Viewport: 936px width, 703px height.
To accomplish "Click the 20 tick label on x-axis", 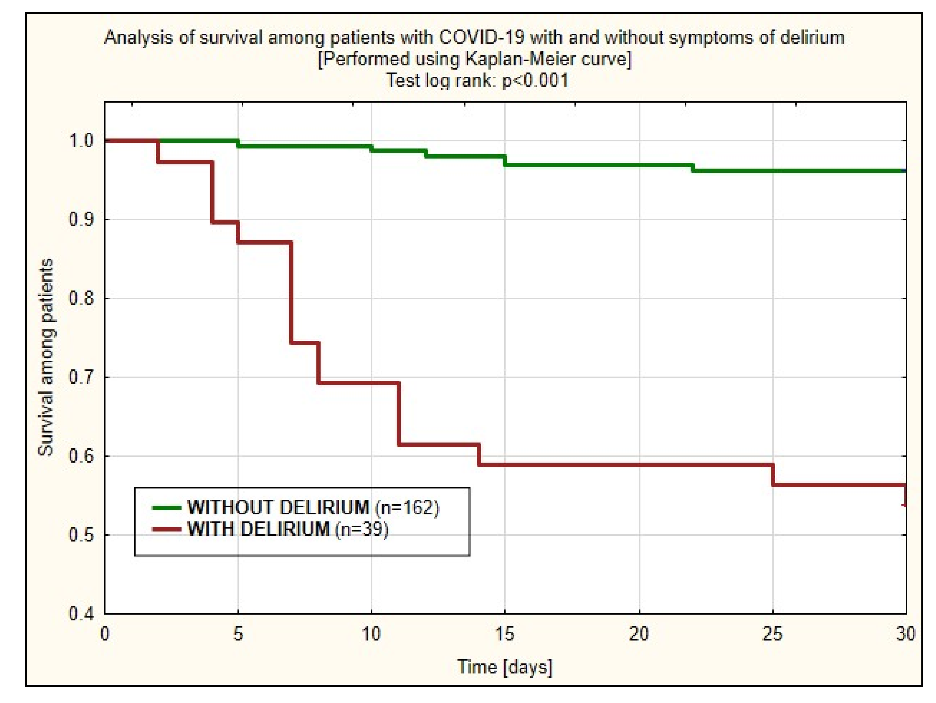I will pos(639,634).
